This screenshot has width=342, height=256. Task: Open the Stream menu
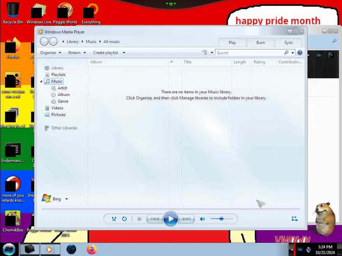click(x=77, y=53)
